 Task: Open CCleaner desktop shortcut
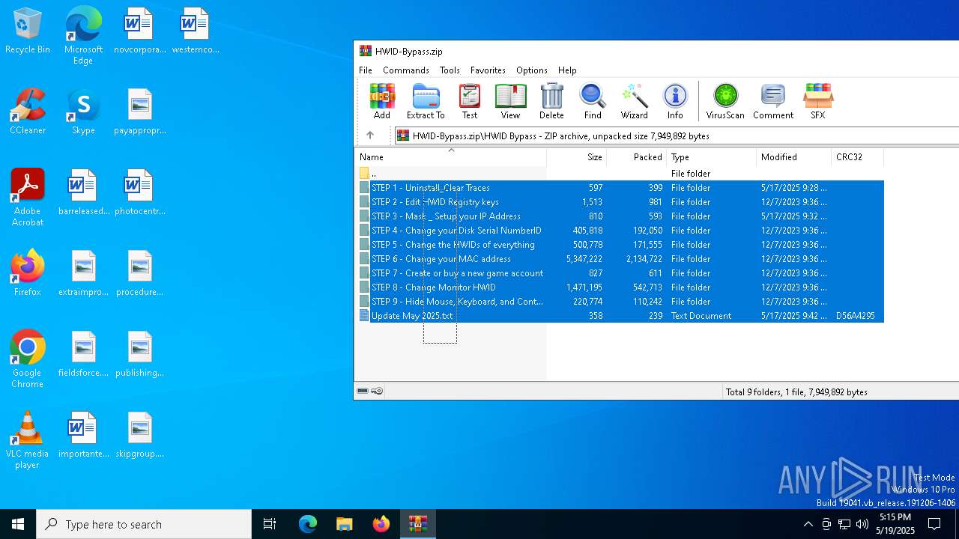[x=28, y=112]
